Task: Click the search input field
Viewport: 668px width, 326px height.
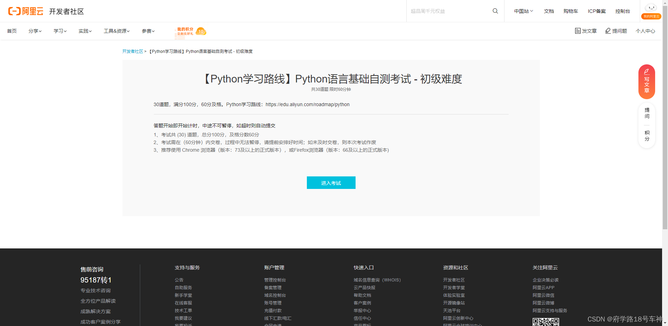Action: point(449,11)
